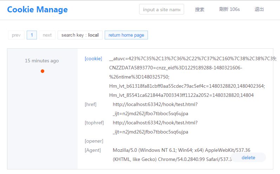This screenshot has width=280, height=174.
Task: Click the orange status dot
Action: (x=43, y=71)
